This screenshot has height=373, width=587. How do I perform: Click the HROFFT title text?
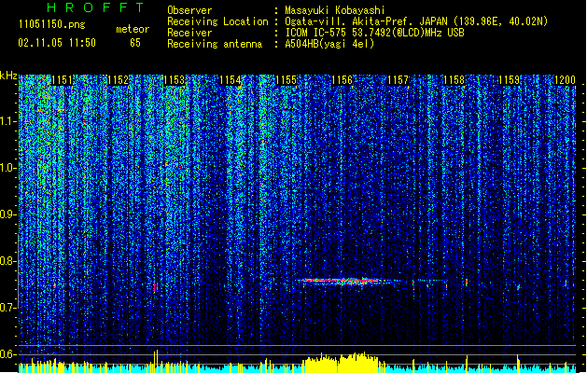pyautogui.click(x=95, y=7)
